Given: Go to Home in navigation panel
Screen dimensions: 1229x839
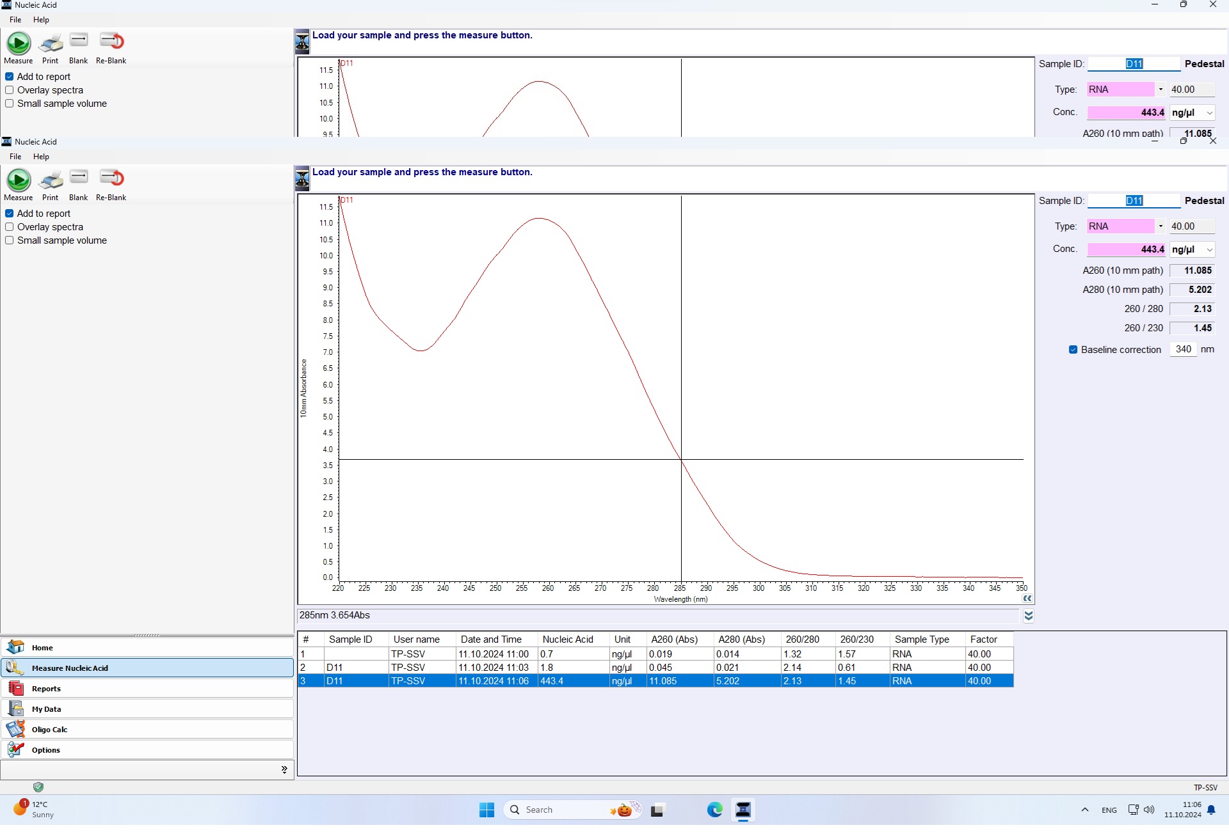Looking at the screenshot, I should click(42, 648).
